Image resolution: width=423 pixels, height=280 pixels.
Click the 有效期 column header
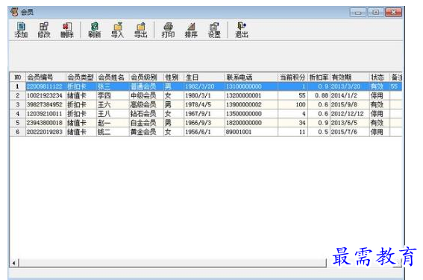click(349, 77)
